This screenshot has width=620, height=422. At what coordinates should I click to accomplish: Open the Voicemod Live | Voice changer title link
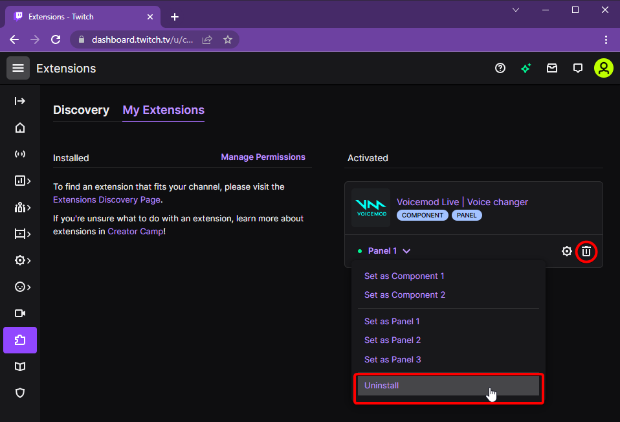[x=462, y=202]
